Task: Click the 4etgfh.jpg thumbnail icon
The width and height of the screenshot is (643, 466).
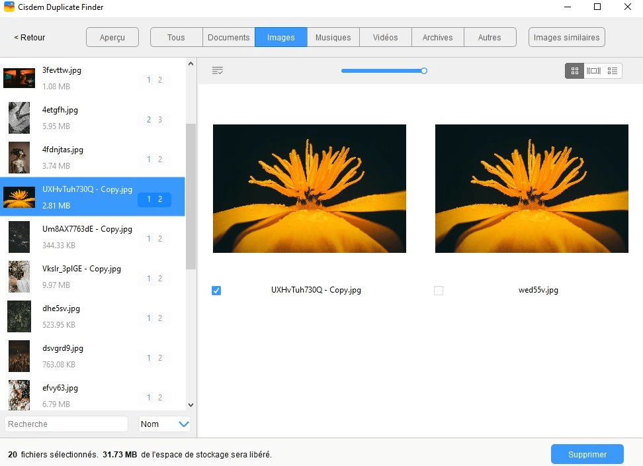Action: pyautogui.click(x=19, y=118)
